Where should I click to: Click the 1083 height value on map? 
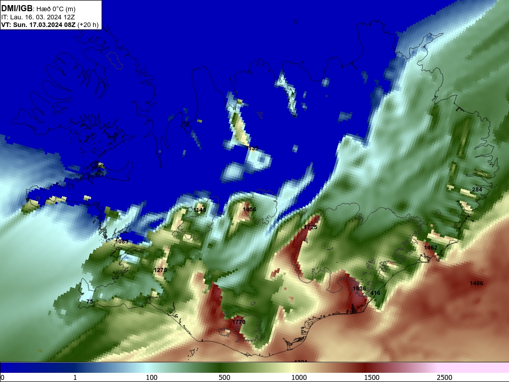coord(122,241)
